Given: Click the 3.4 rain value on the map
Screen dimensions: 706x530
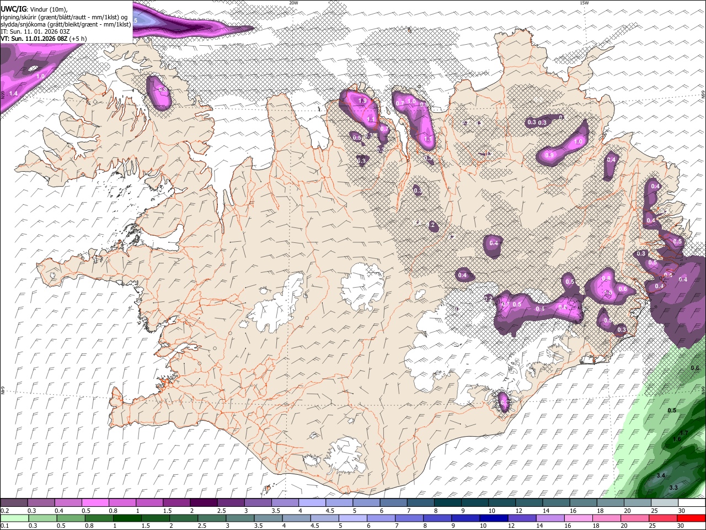Looking at the screenshot, I should pyautogui.click(x=661, y=475).
